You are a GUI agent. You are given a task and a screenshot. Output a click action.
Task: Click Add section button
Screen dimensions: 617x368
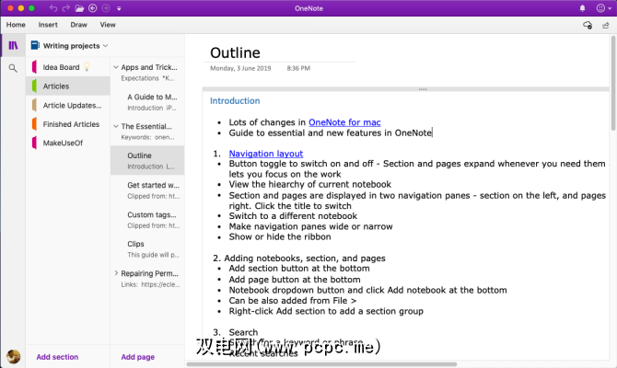pos(57,356)
